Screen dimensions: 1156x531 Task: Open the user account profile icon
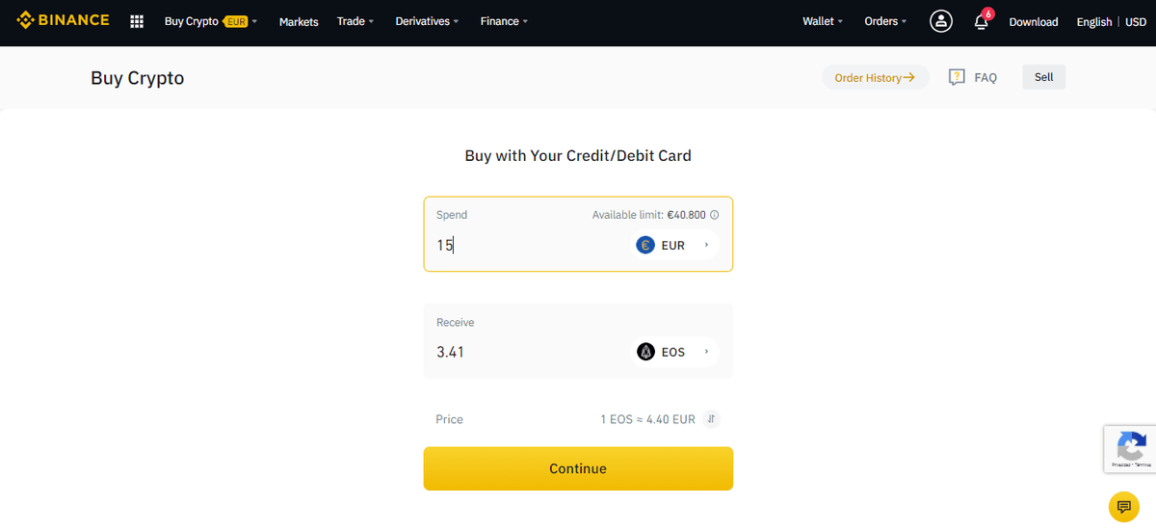click(x=940, y=21)
